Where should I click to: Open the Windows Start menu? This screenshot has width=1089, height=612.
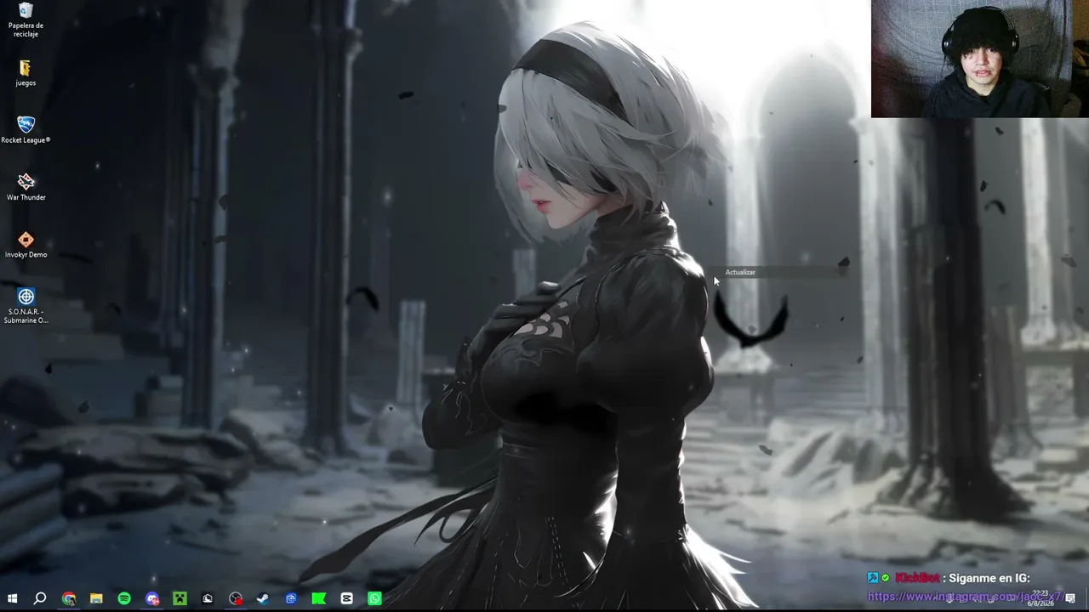(12, 598)
